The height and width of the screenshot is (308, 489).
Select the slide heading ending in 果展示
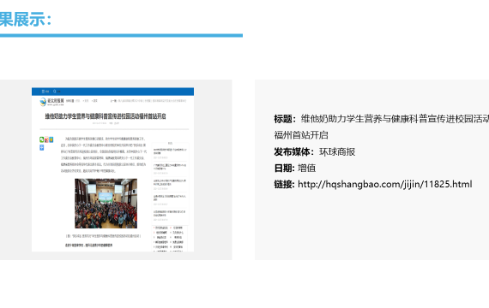(x=25, y=20)
